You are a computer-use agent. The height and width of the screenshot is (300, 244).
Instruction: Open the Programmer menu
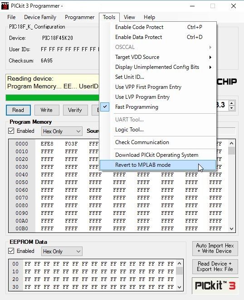click(x=79, y=17)
